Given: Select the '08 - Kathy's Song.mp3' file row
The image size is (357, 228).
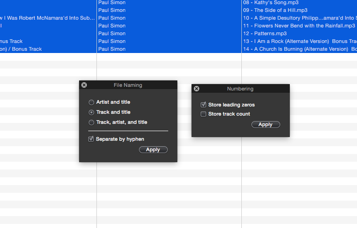Looking at the screenshot, I should [x=271, y=2].
